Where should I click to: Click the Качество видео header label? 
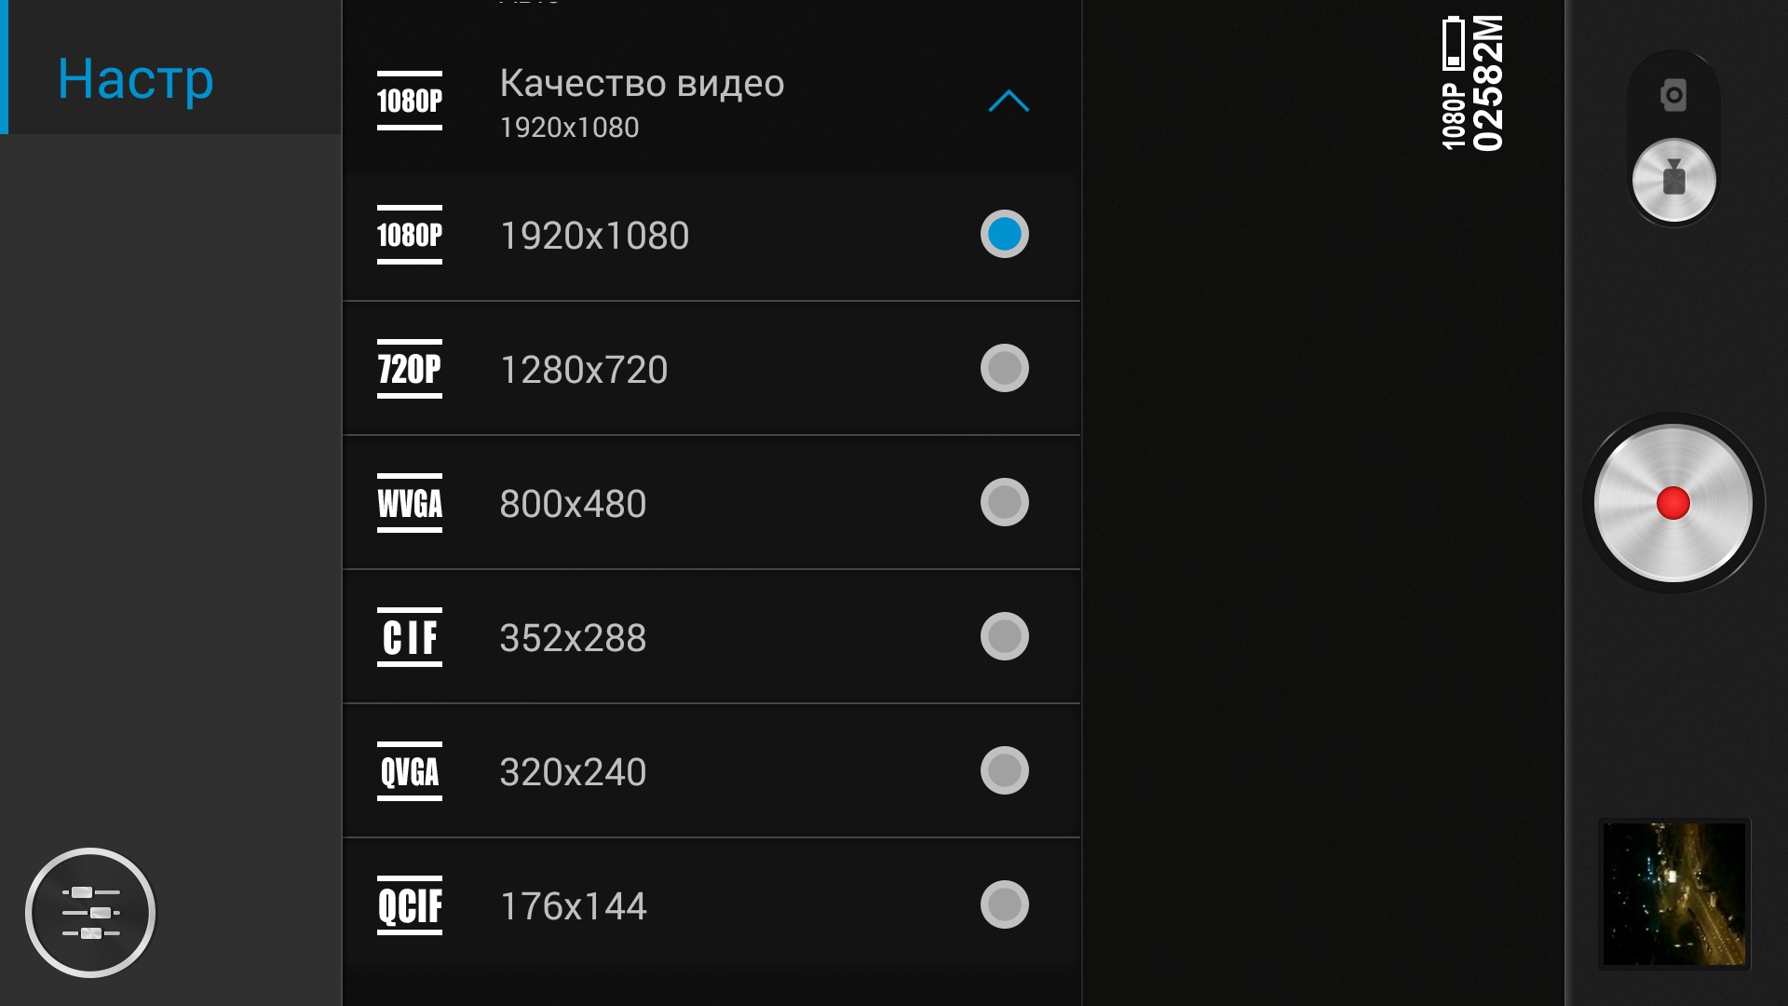(x=642, y=84)
